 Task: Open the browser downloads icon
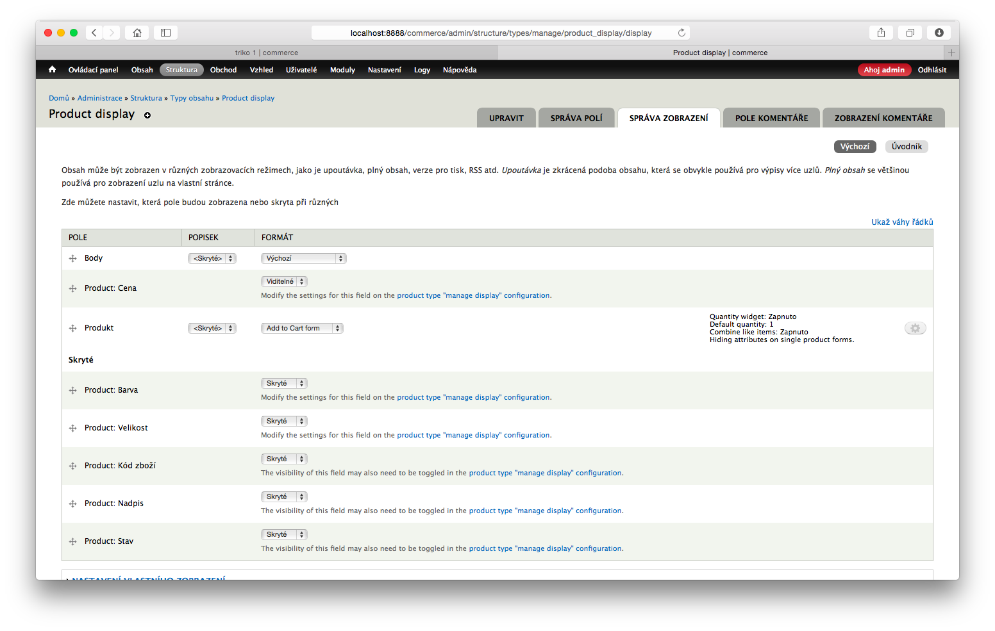939,33
